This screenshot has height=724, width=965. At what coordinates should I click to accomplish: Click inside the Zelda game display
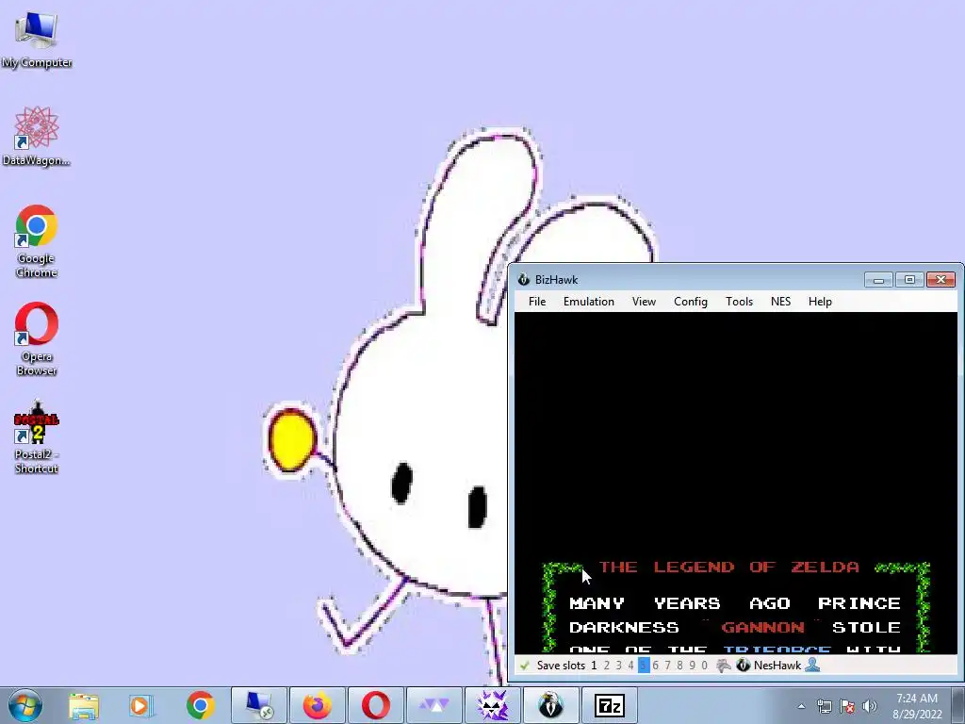coord(736,483)
